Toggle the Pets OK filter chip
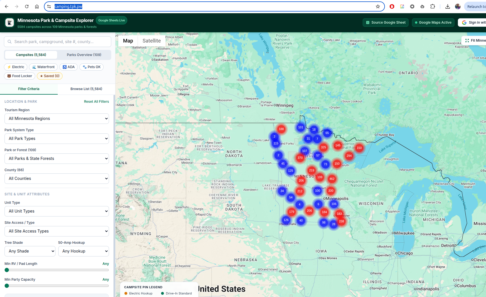 pos(92,67)
